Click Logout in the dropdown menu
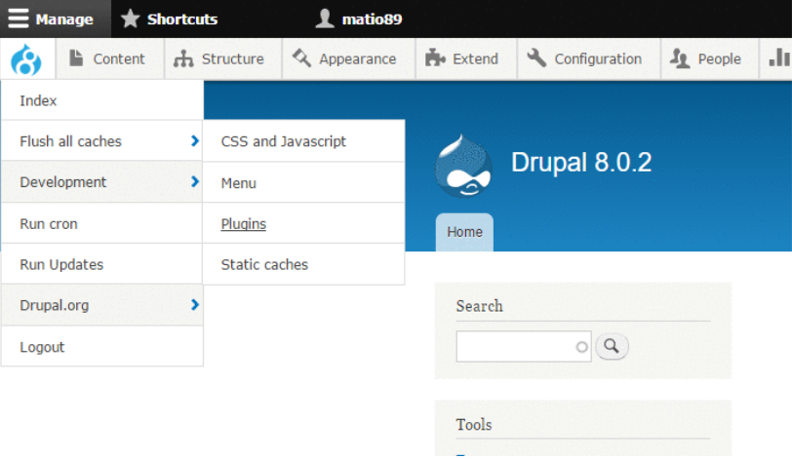This screenshot has height=459, width=792. (42, 347)
